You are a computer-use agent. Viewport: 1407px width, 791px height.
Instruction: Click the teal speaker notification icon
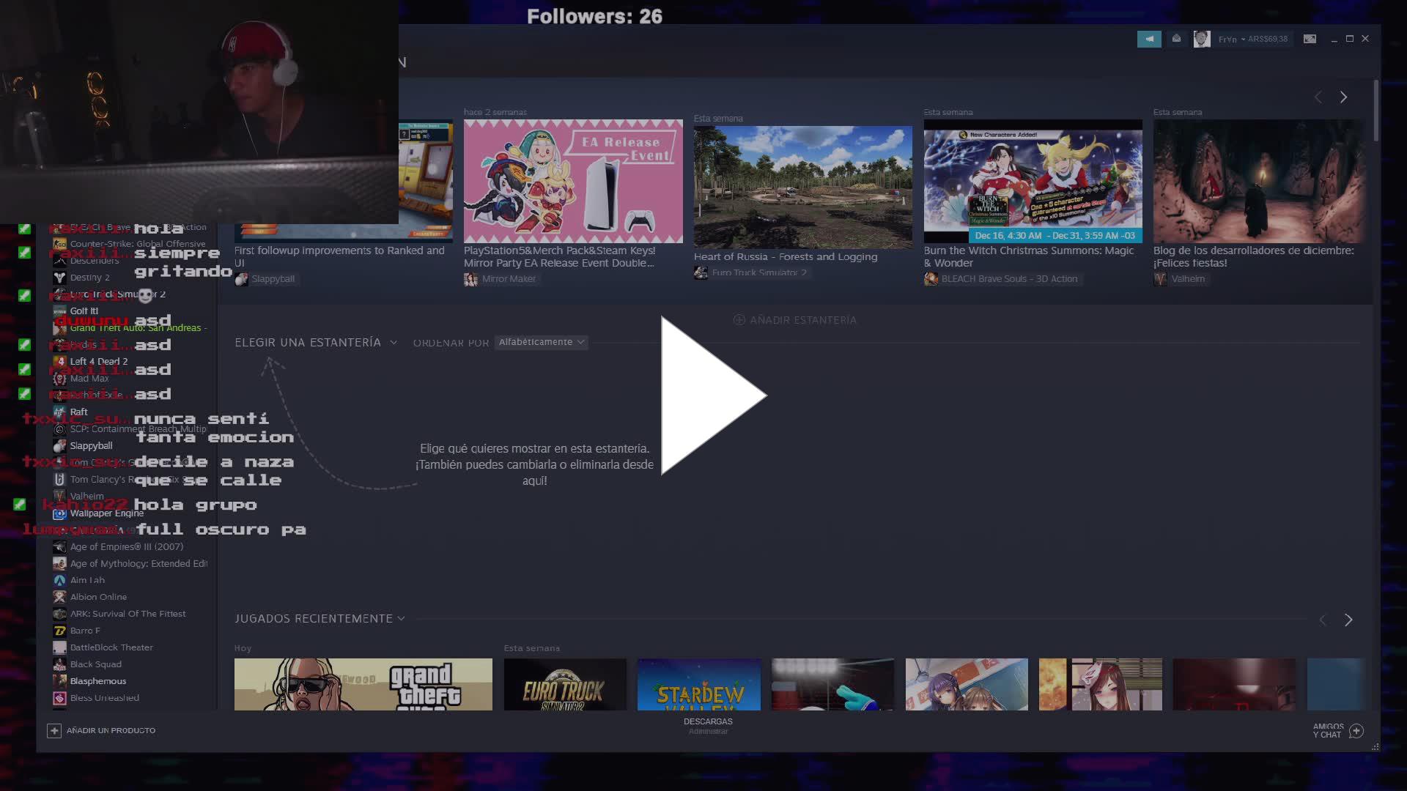tap(1149, 39)
